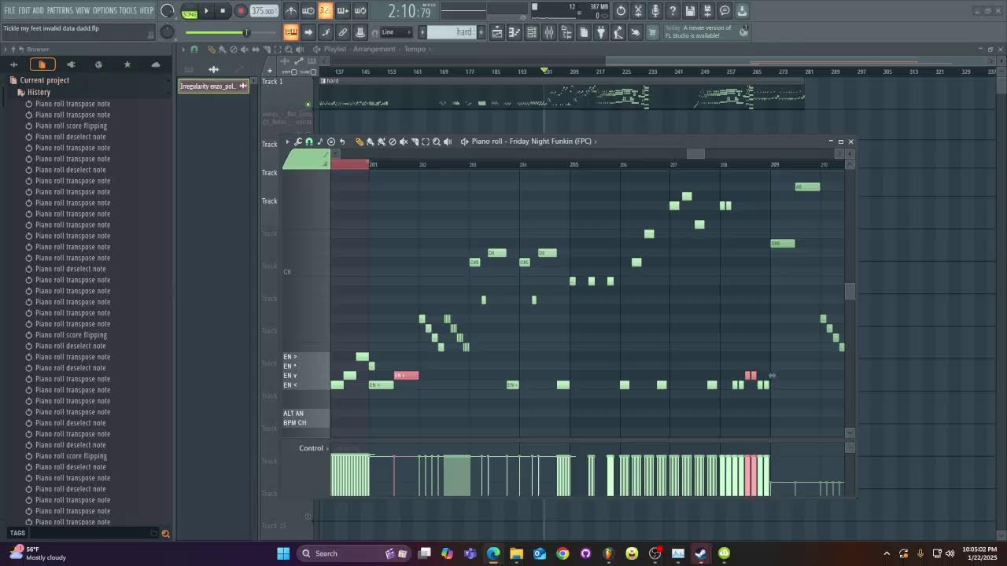Image resolution: width=1007 pixels, height=566 pixels.
Task: Click the audio editor scissors icon
Action: (x=638, y=11)
